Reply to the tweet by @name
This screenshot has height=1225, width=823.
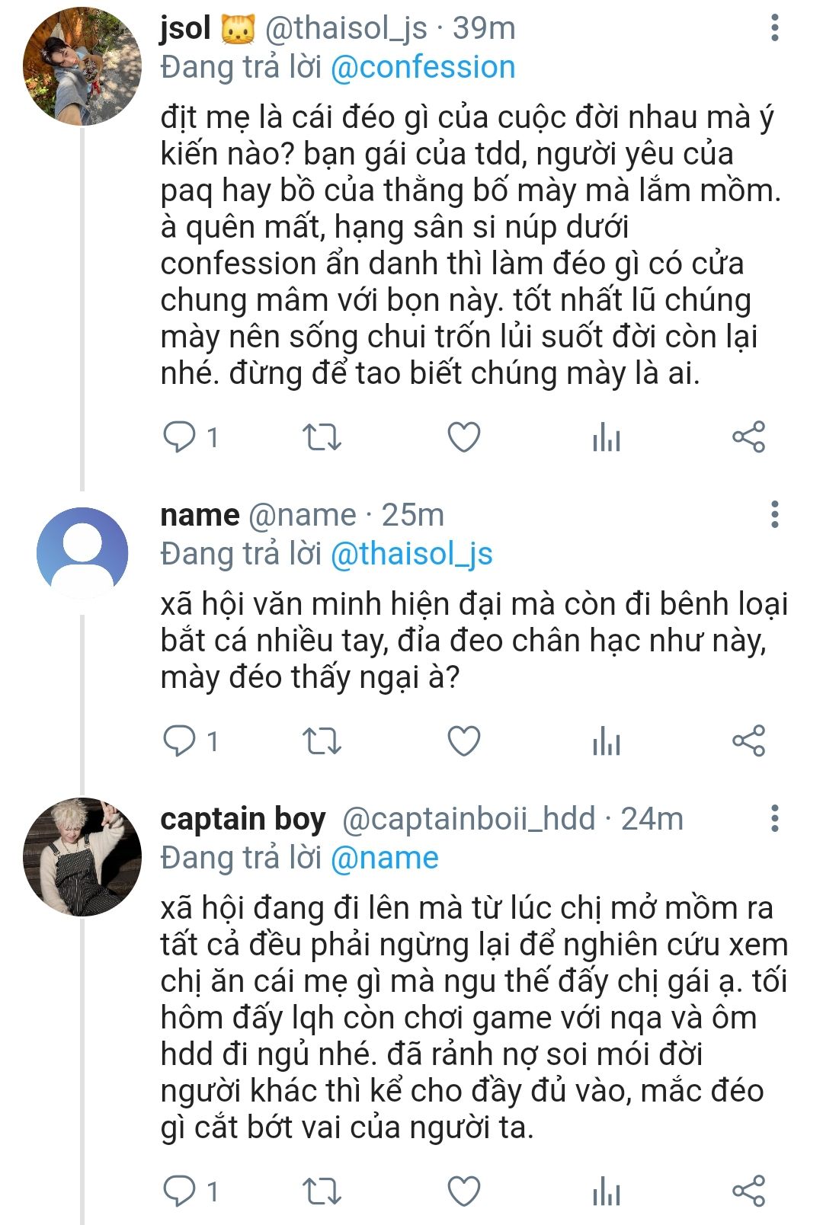181,740
